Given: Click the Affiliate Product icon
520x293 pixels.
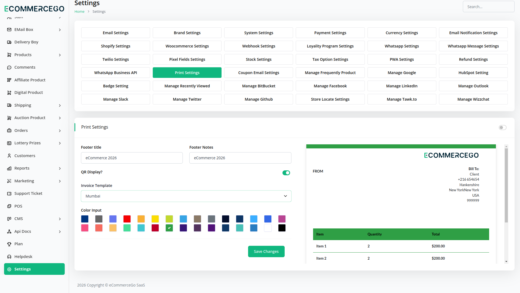Looking at the screenshot, I should point(9,80).
